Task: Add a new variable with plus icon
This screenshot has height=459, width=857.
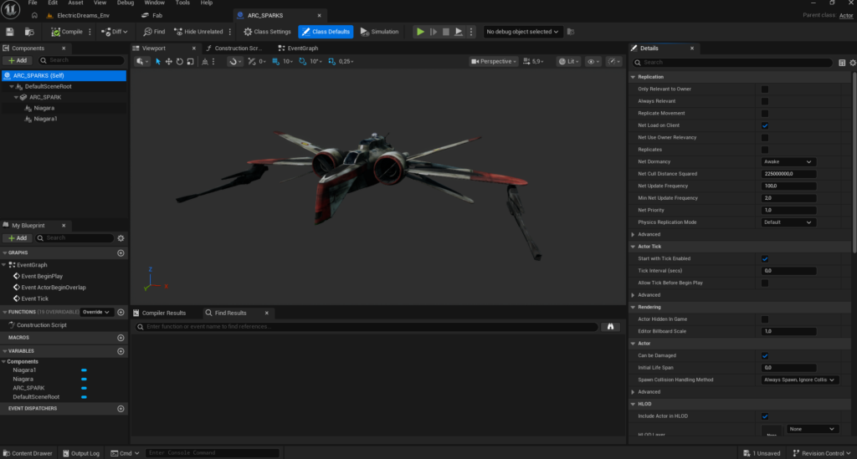Action: [121, 351]
